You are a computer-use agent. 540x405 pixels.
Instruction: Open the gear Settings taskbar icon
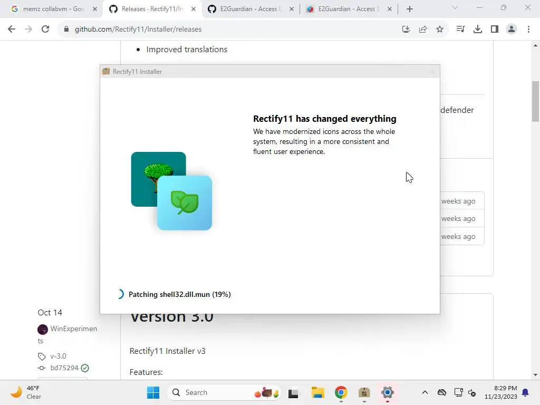click(x=388, y=392)
